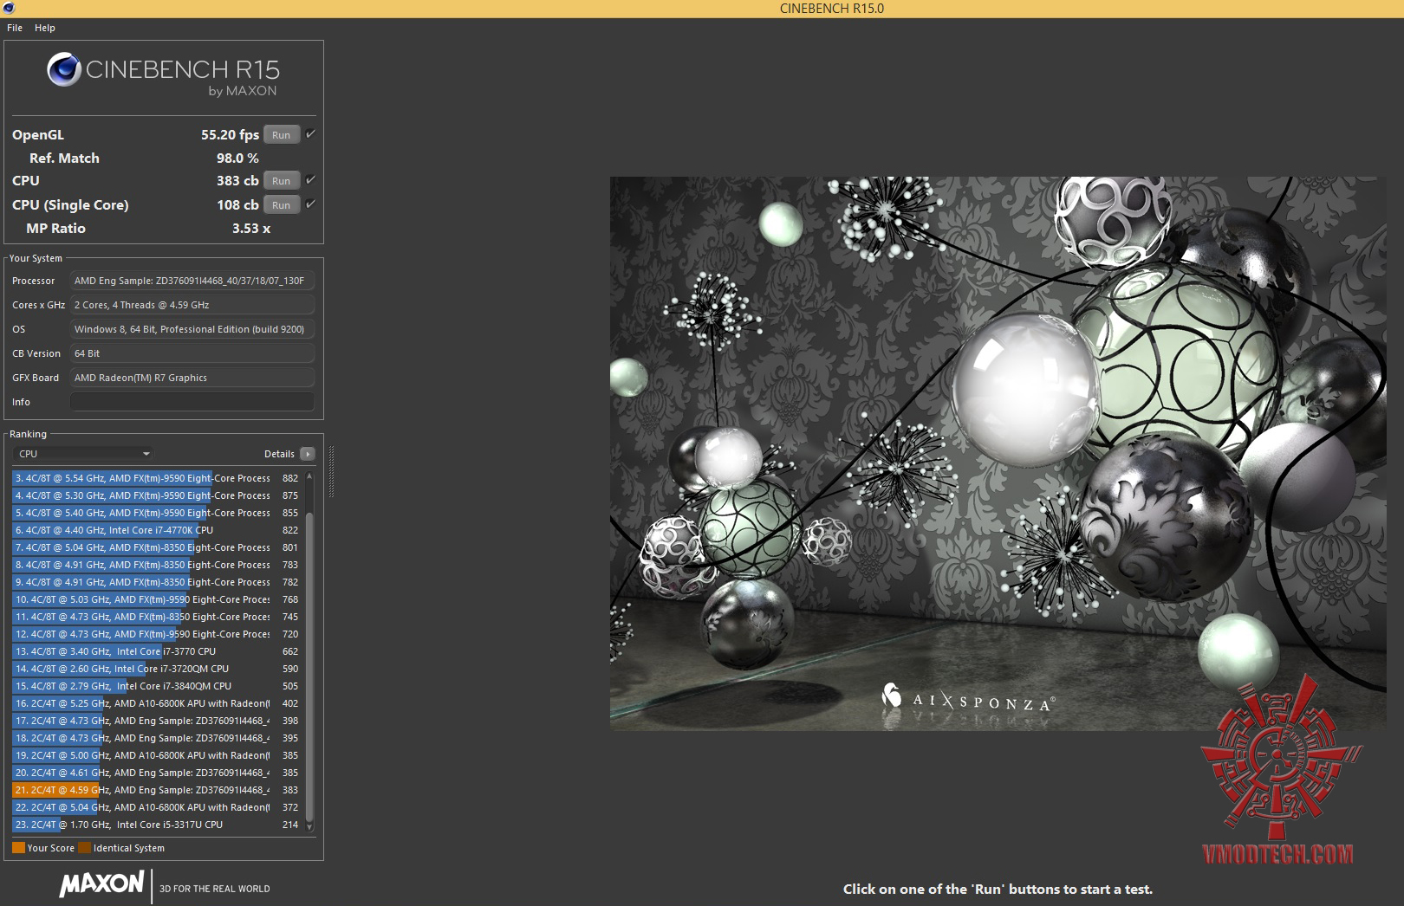
Task: Click the Cinebench R15 logo icon
Action: click(64, 70)
